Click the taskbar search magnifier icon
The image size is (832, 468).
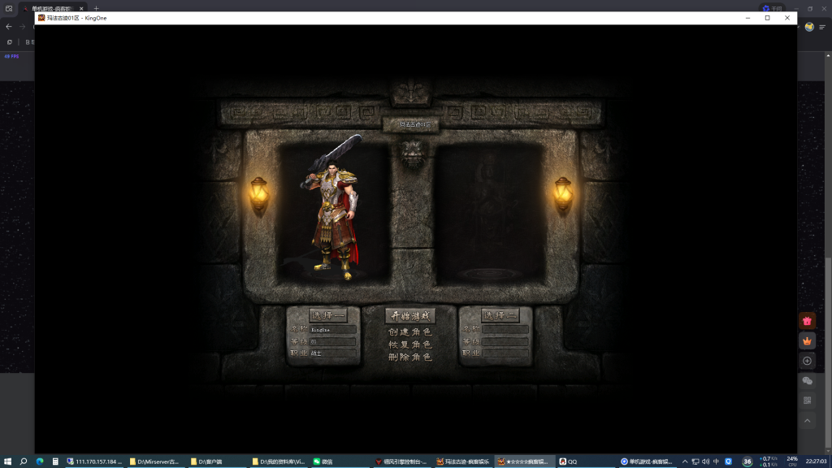click(24, 461)
